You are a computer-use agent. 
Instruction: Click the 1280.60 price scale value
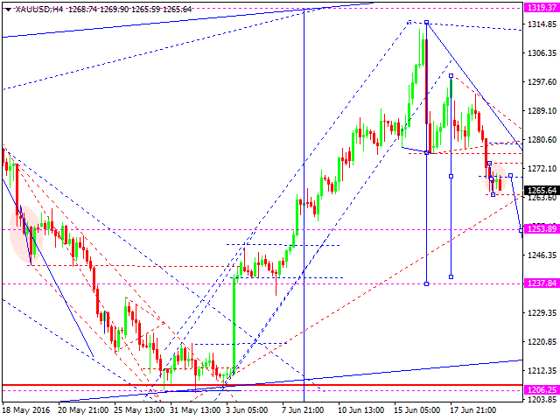tap(542, 139)
